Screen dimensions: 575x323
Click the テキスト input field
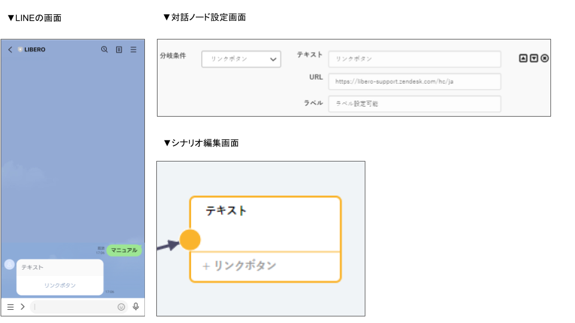pos(414,59)
